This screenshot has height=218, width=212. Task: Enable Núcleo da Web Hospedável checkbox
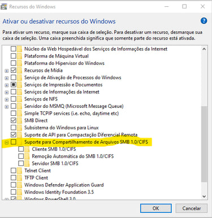(x=14, y=49)
